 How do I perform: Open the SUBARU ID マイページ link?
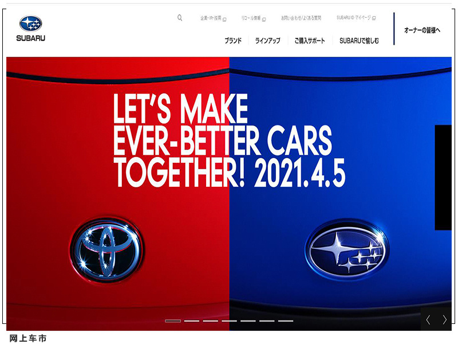pyautogui.click(x=356, y=18)
